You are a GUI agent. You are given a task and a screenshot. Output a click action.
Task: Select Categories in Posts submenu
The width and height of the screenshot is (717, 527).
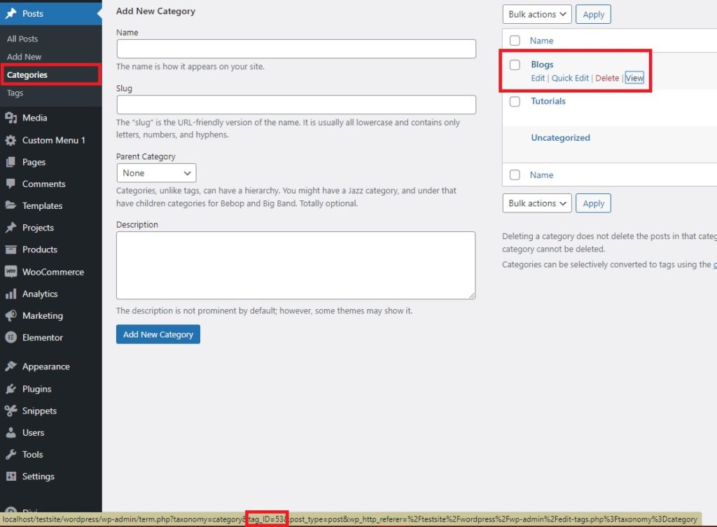point(27,74)
